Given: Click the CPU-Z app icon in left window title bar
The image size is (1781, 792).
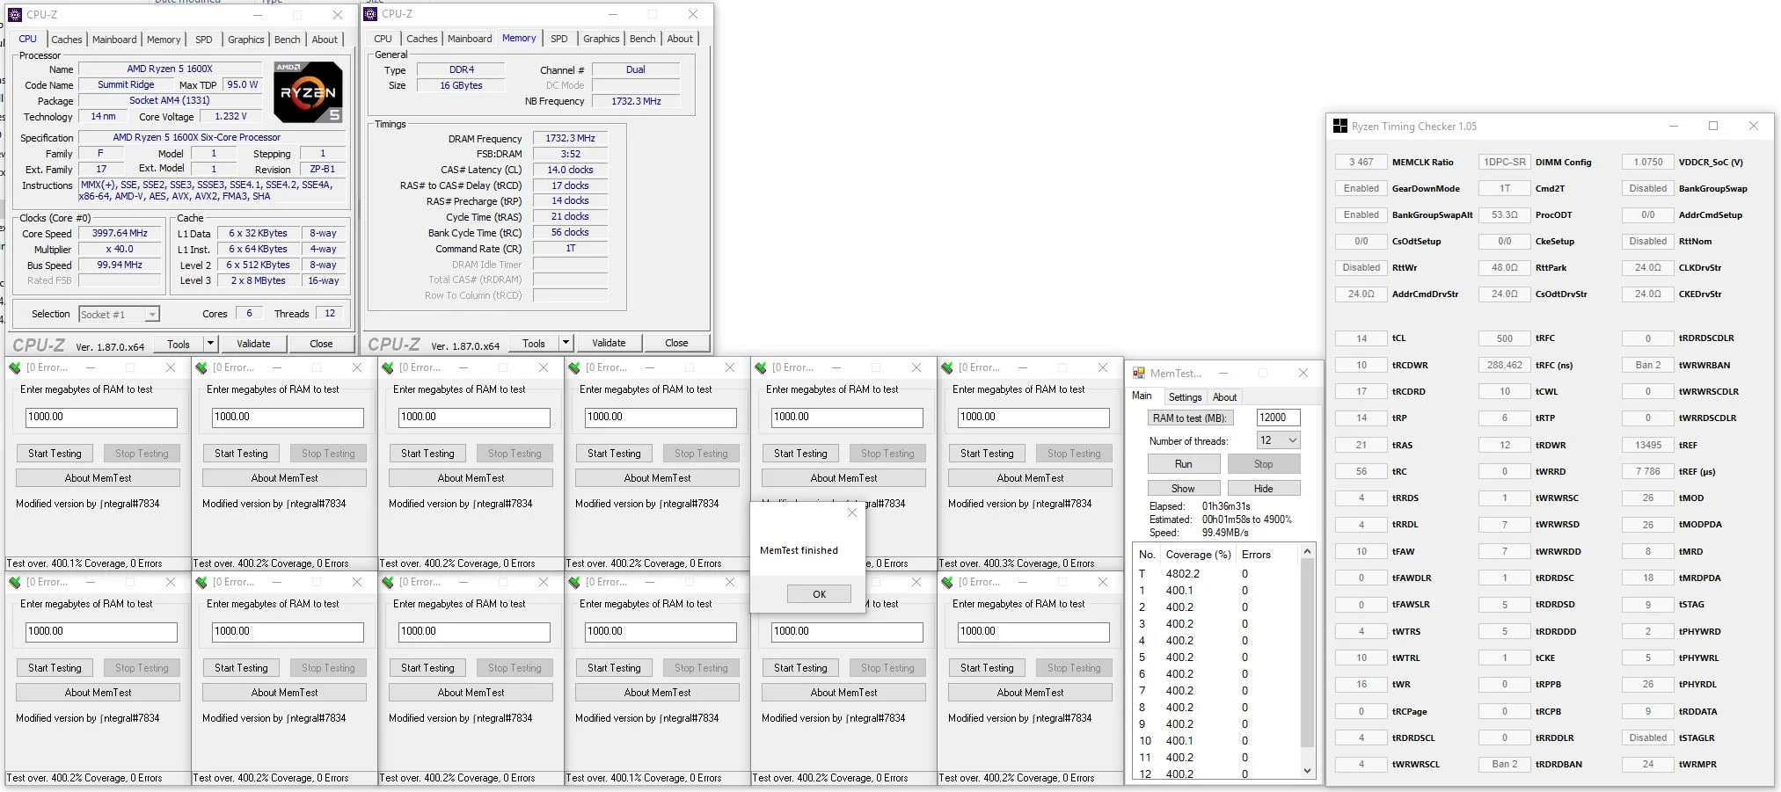Looking at the screenshot, I should [x=15, y=15].
